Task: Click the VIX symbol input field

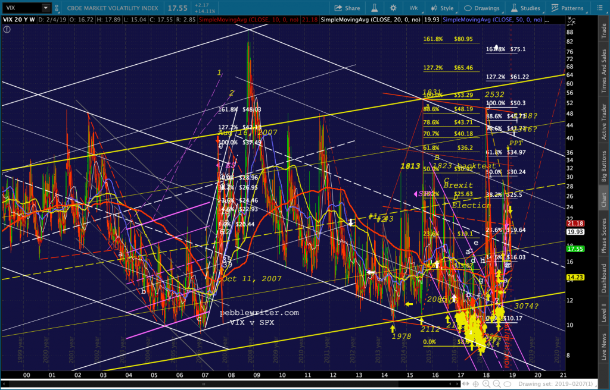Action: click(21, 8)
